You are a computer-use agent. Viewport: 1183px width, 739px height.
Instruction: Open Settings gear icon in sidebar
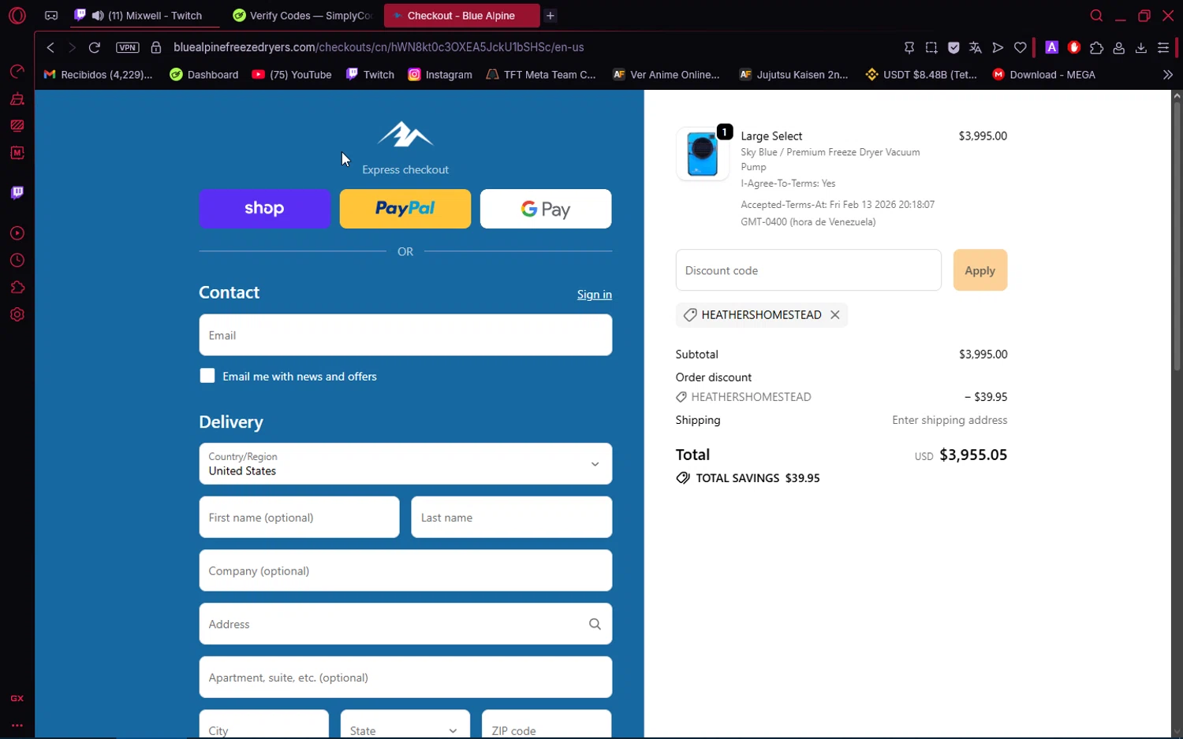tap(17, 314)
